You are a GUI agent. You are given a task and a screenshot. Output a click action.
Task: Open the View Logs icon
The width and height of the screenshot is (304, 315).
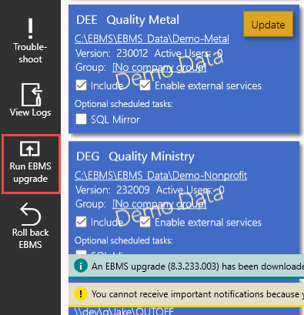point(32,94)
